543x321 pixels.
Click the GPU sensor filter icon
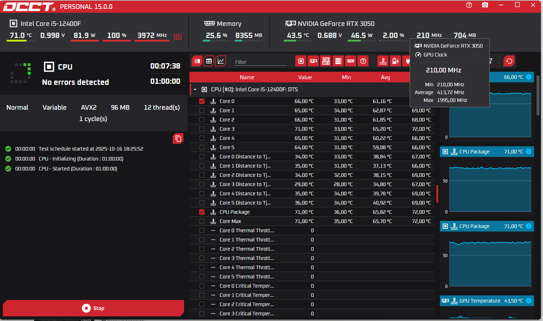tap(313, 61)
